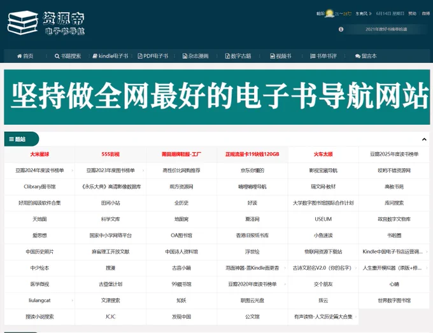
Task: Click the document icon beside 数字古籍
Action: pos(227,56)
